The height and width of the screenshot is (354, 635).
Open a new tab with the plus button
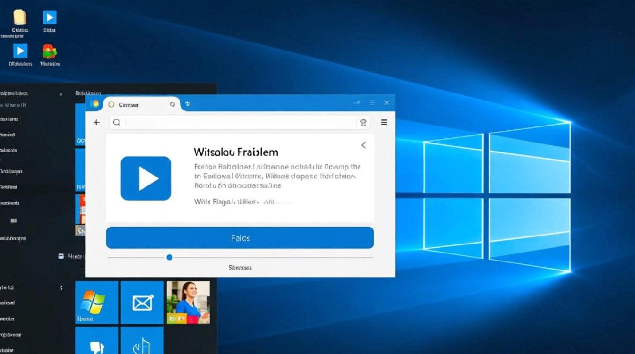96,122
